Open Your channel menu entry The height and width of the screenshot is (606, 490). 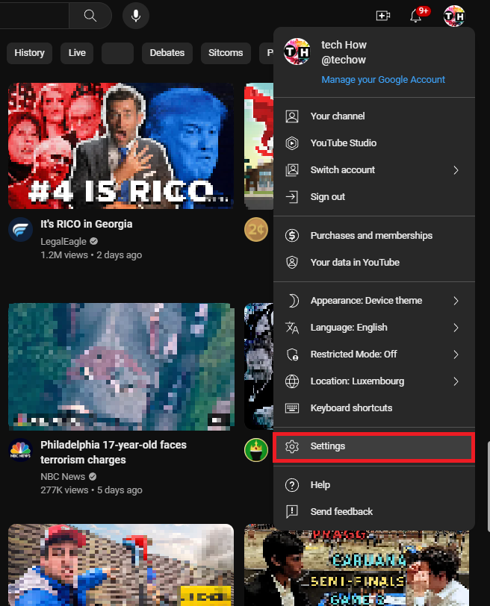tap(374, 116)
